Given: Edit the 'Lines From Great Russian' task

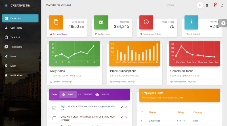Looking at the screenshot, I should (x=122, y=117).
